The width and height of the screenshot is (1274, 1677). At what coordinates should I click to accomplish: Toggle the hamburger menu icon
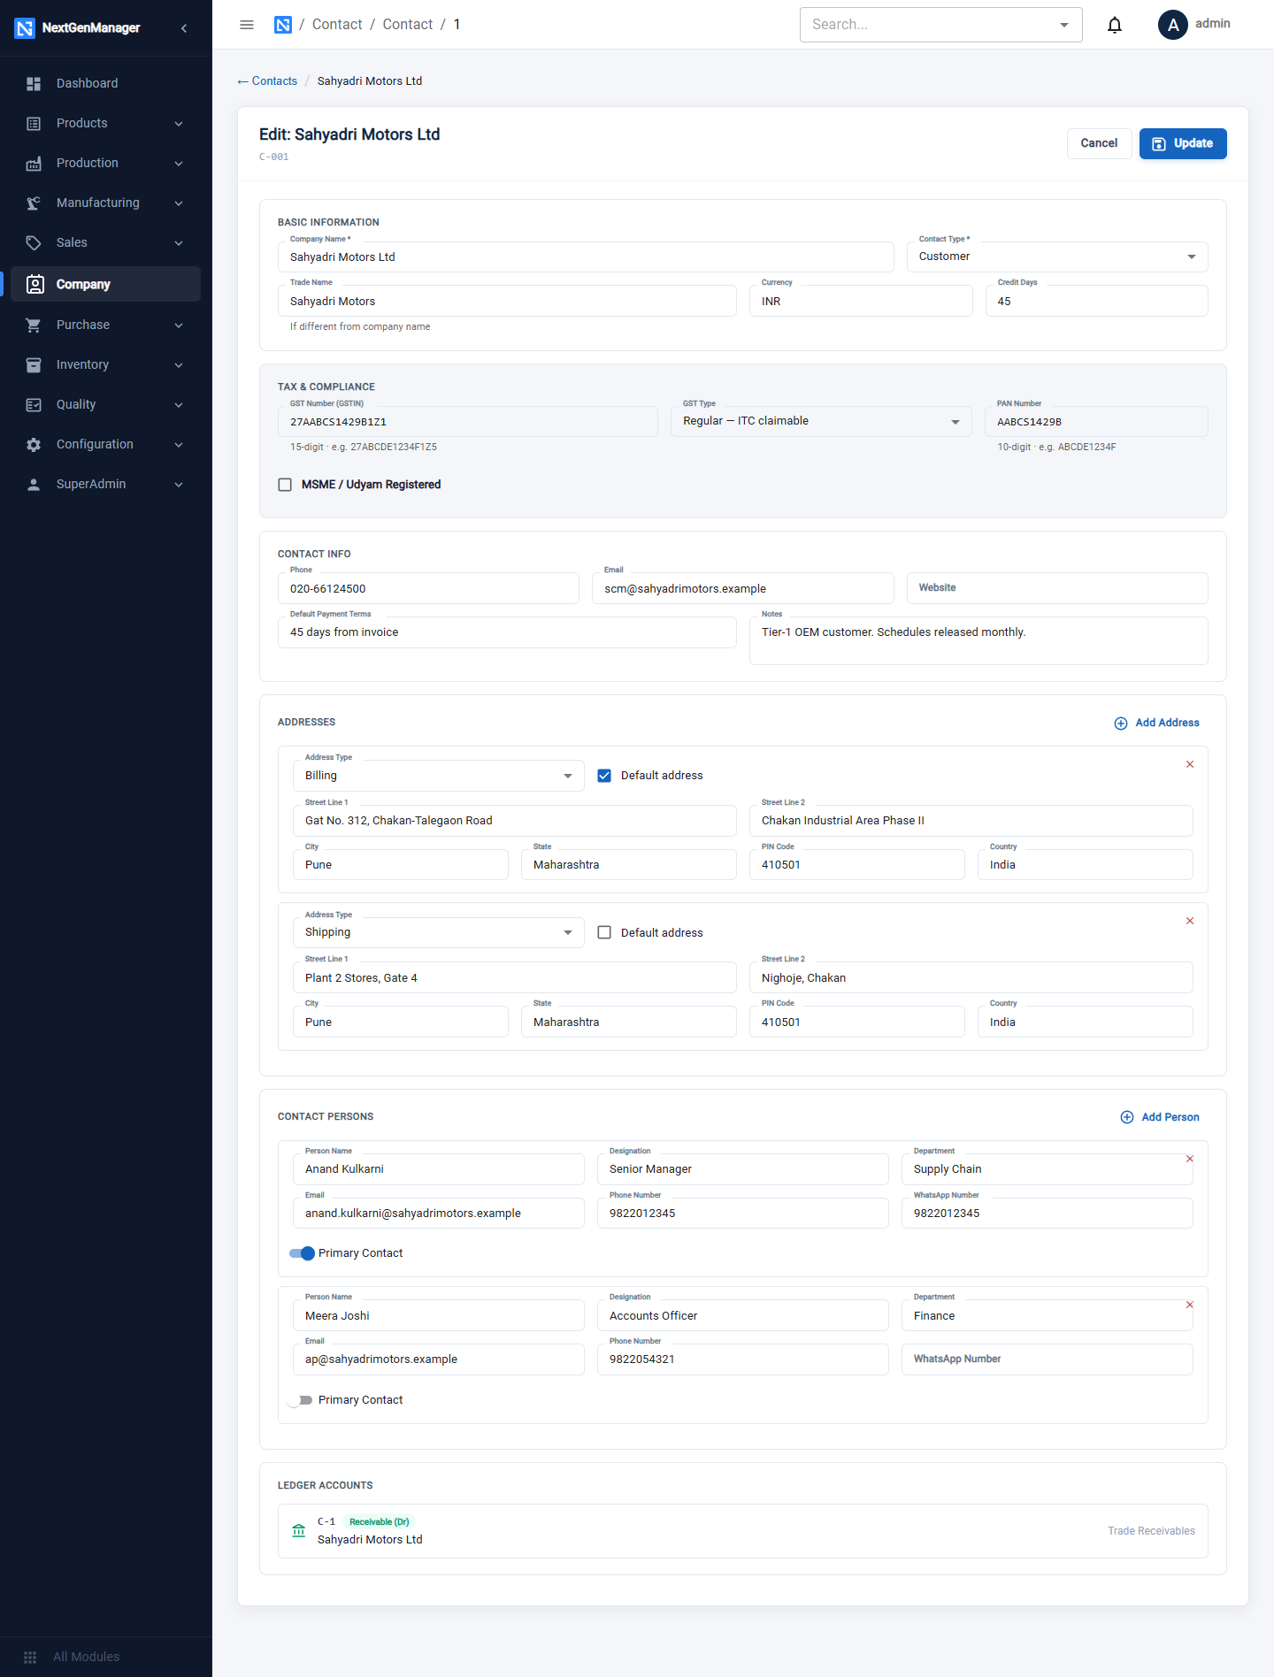(247, 25)
